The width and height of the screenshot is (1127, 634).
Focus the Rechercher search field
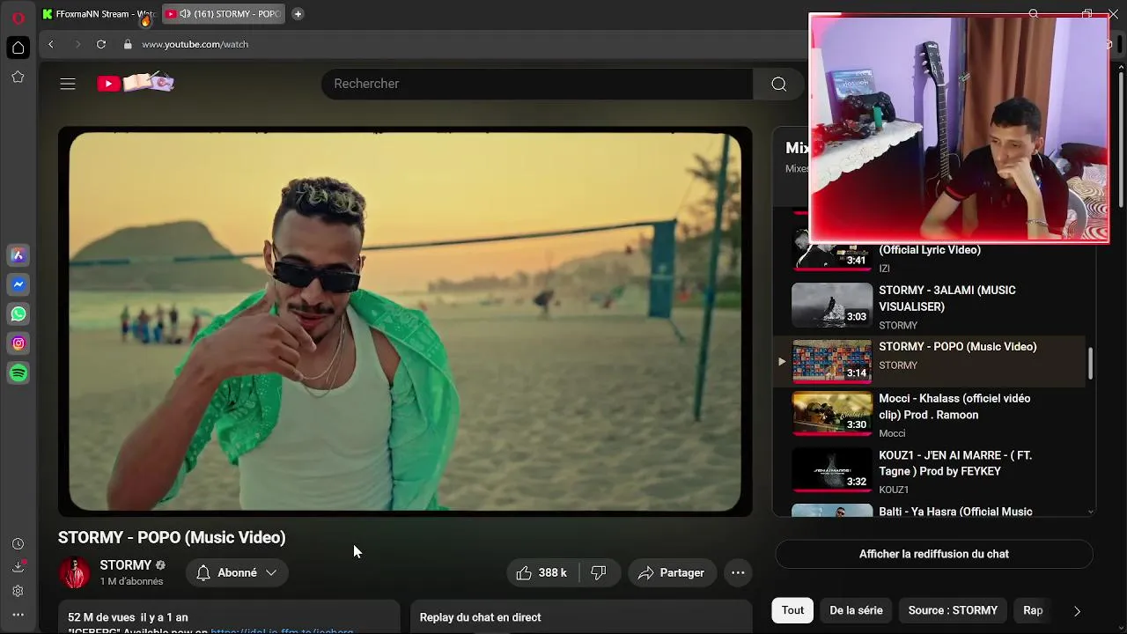(537, 84)
